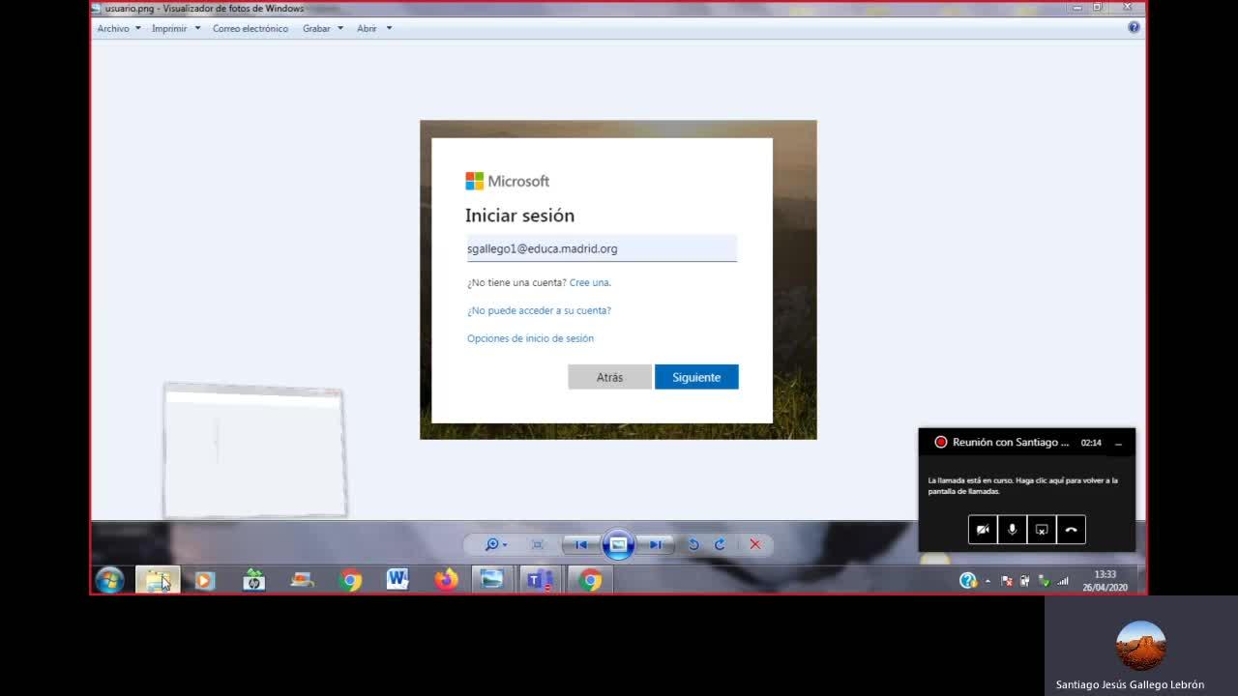Open the Windows Start menu
Viewport: 1238px width, 696px height.
(109, 580)
